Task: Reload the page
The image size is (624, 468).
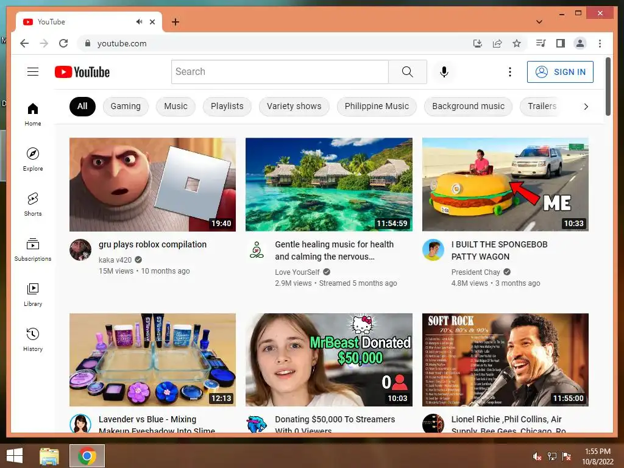Action: coord(63,43)
